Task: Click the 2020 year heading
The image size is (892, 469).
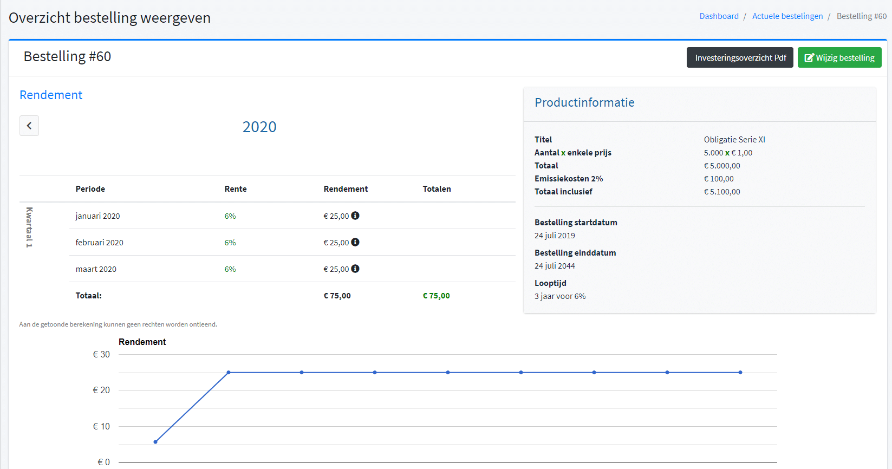Action: tap(259, 127)
